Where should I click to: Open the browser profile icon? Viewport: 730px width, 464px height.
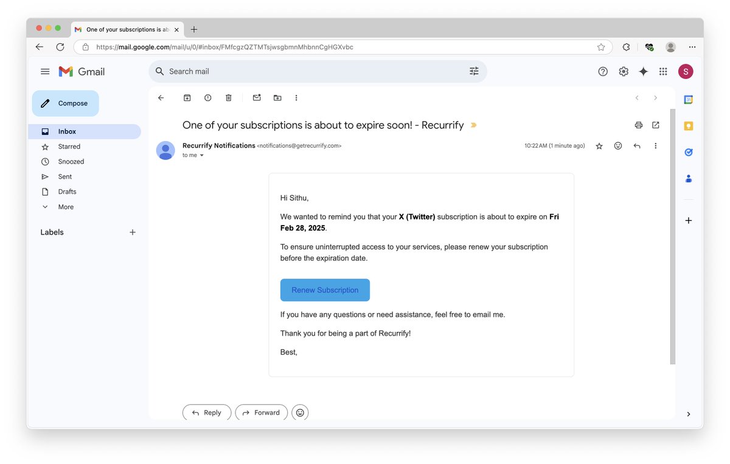670,47
